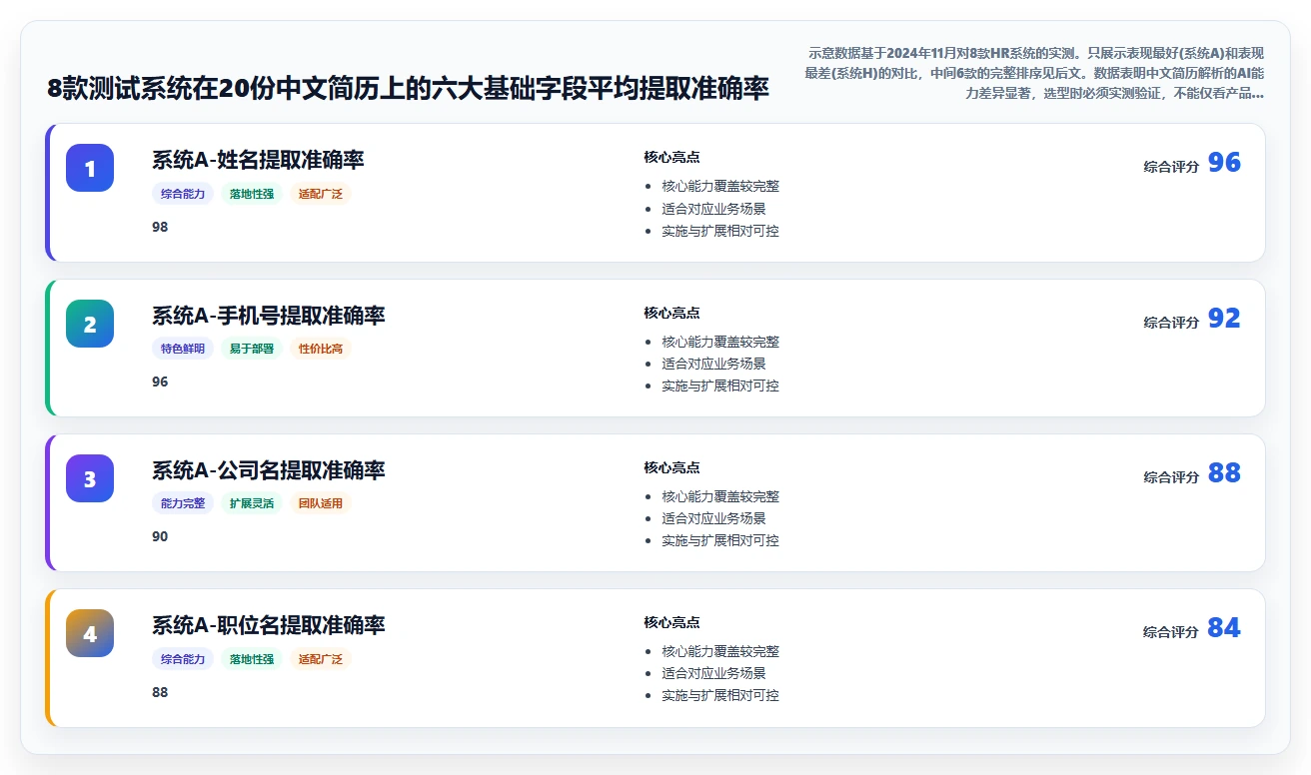Select the 综合能力 tag in the 职位名 card
1311x775 pixels.
click(183, 659)
